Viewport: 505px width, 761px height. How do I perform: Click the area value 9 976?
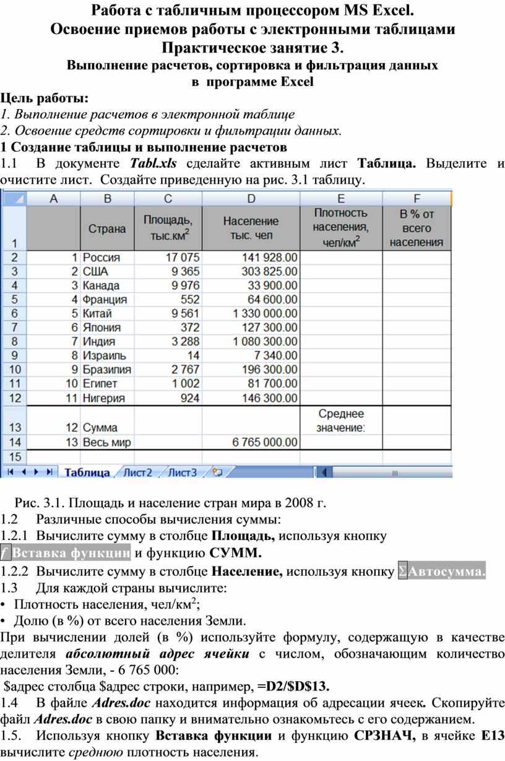pos(168,285)
